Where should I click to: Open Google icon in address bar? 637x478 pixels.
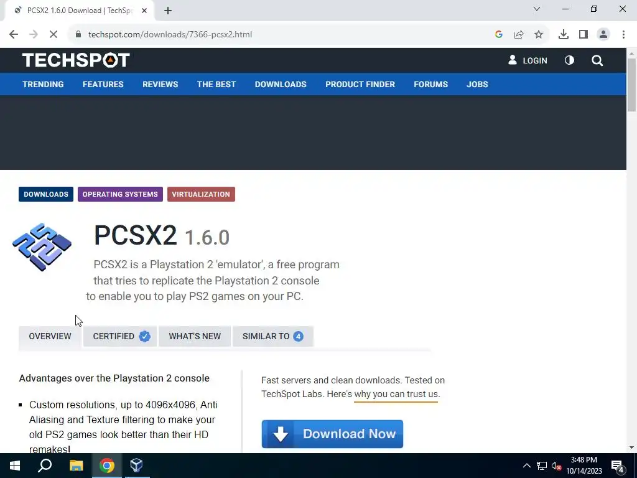499,35
